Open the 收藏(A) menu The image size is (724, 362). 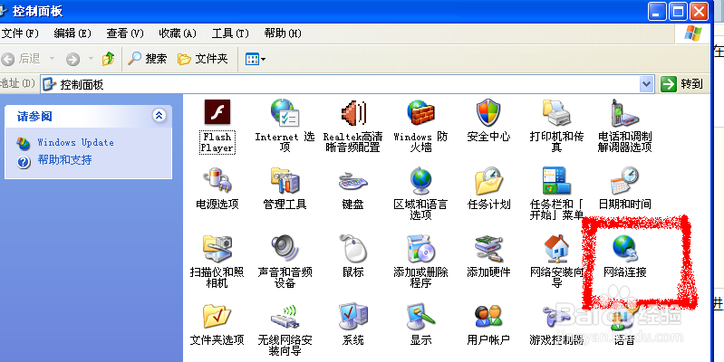[x=178, y=33]
